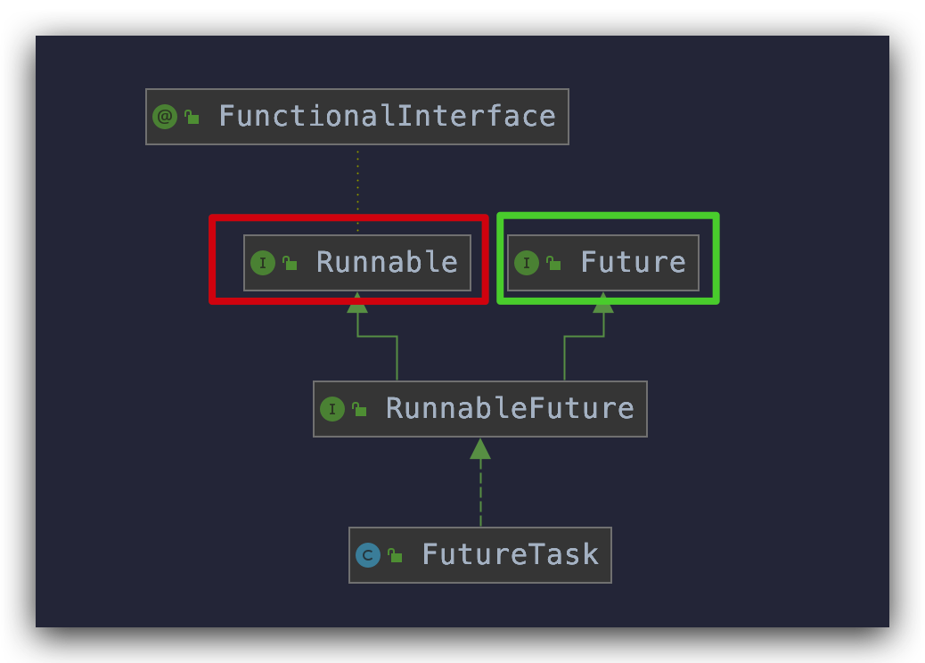Screen dimensions: 925x663
Task: Click the lock icon on Runnable node
Action: click(290, 263)
